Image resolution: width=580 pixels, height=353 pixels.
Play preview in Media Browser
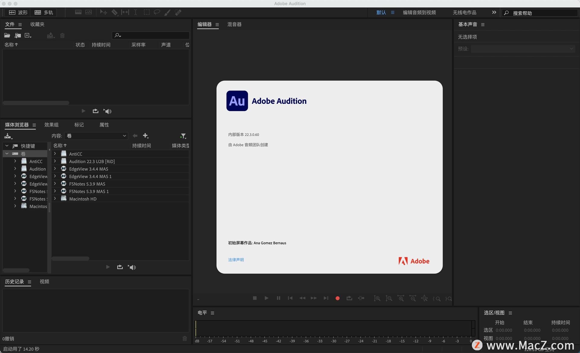click(x=108, y=267)
